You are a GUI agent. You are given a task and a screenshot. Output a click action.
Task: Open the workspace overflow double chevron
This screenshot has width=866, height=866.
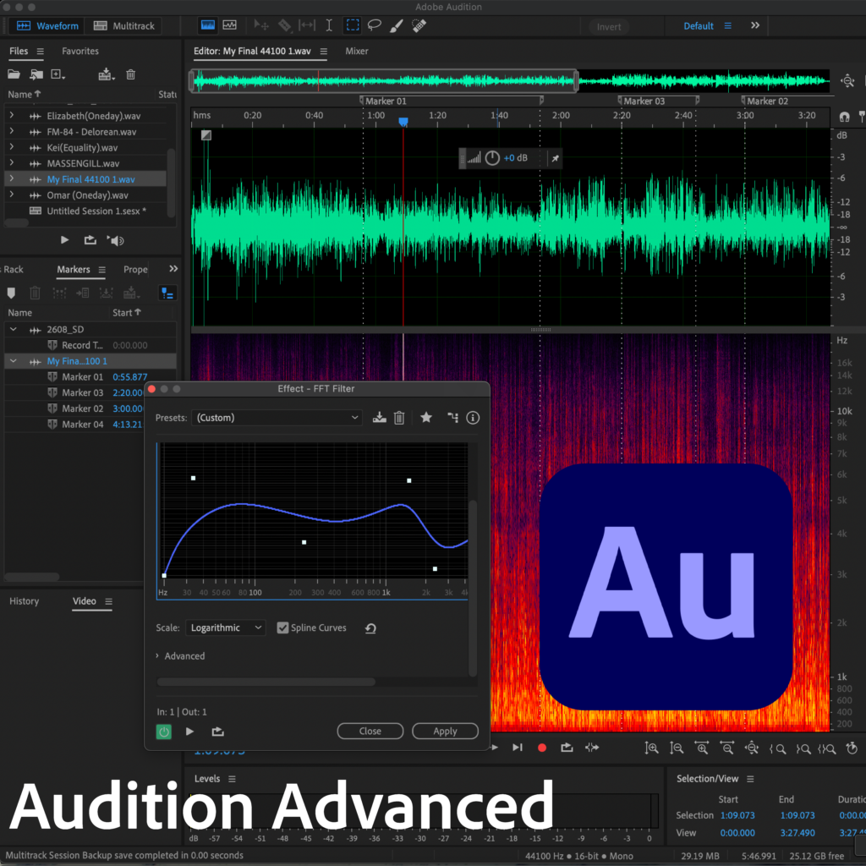click(x=755, y=25)
